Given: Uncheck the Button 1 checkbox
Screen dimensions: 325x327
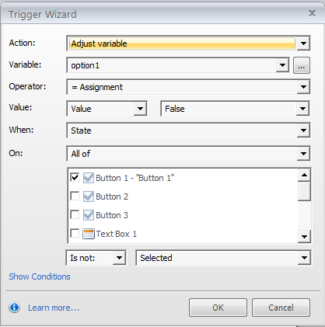Looking at the screenshot, I should coord(75,177).
